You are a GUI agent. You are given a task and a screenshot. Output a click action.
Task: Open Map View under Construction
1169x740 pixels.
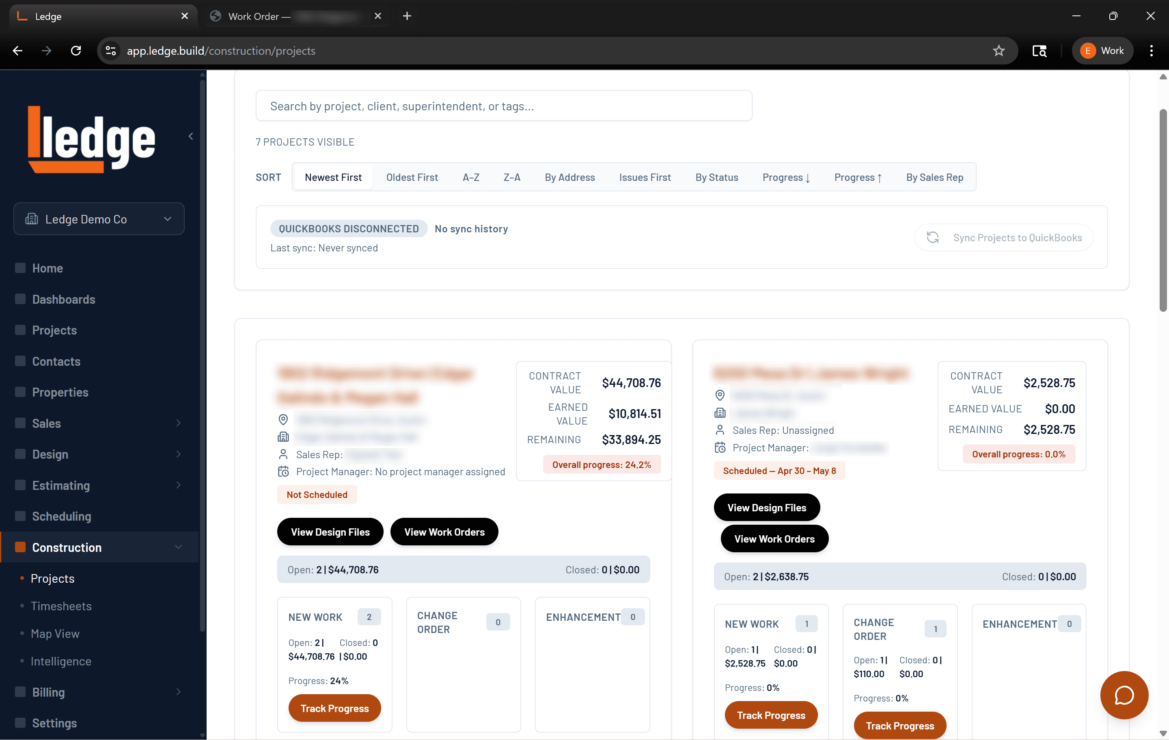tap(55, 633)
